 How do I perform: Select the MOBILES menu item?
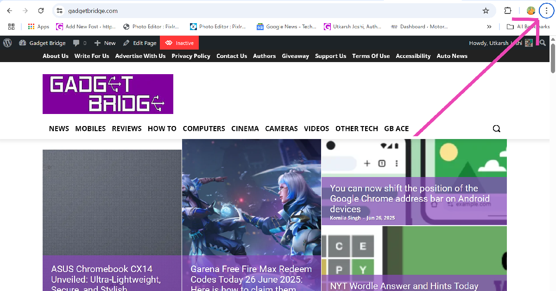(x=90, y=128)
